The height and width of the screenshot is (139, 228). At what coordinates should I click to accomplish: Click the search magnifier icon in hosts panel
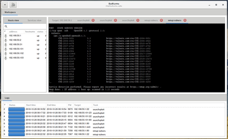tap(6, 27)
